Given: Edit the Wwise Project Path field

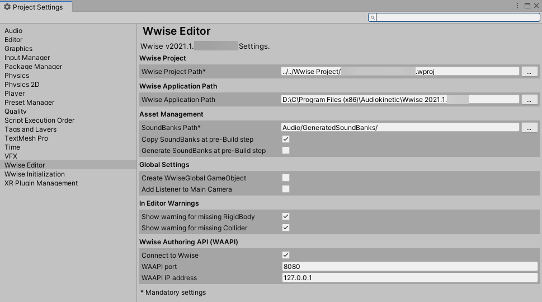Looking at the screenshot, I should tap(400, 71).
